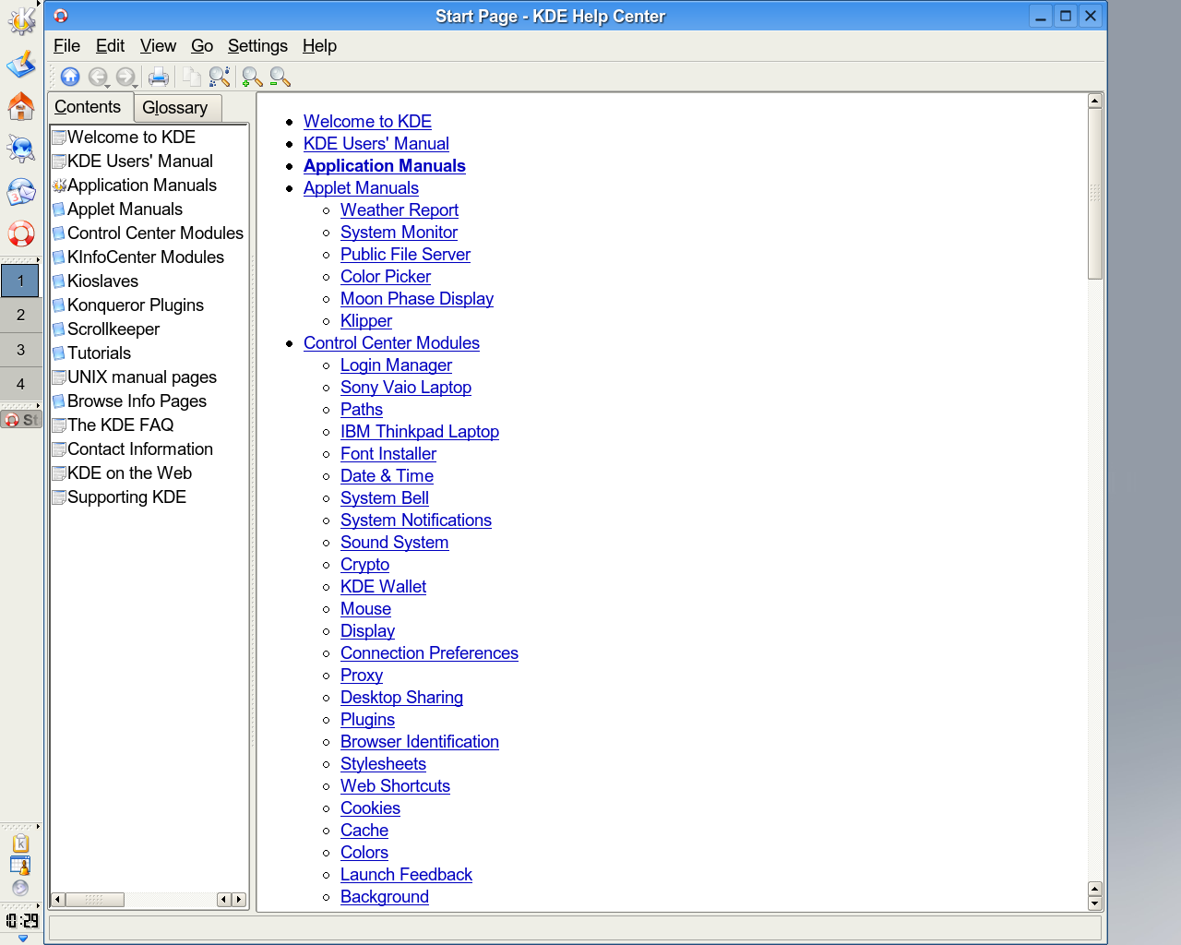Open the Find magnifier toolbar icon
1181x945 pixels.
(220, 77)
